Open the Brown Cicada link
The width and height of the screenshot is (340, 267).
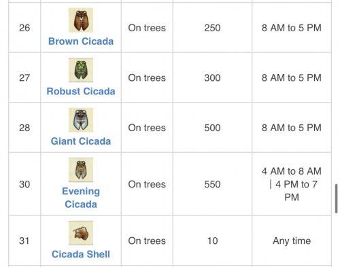[81, 41]
